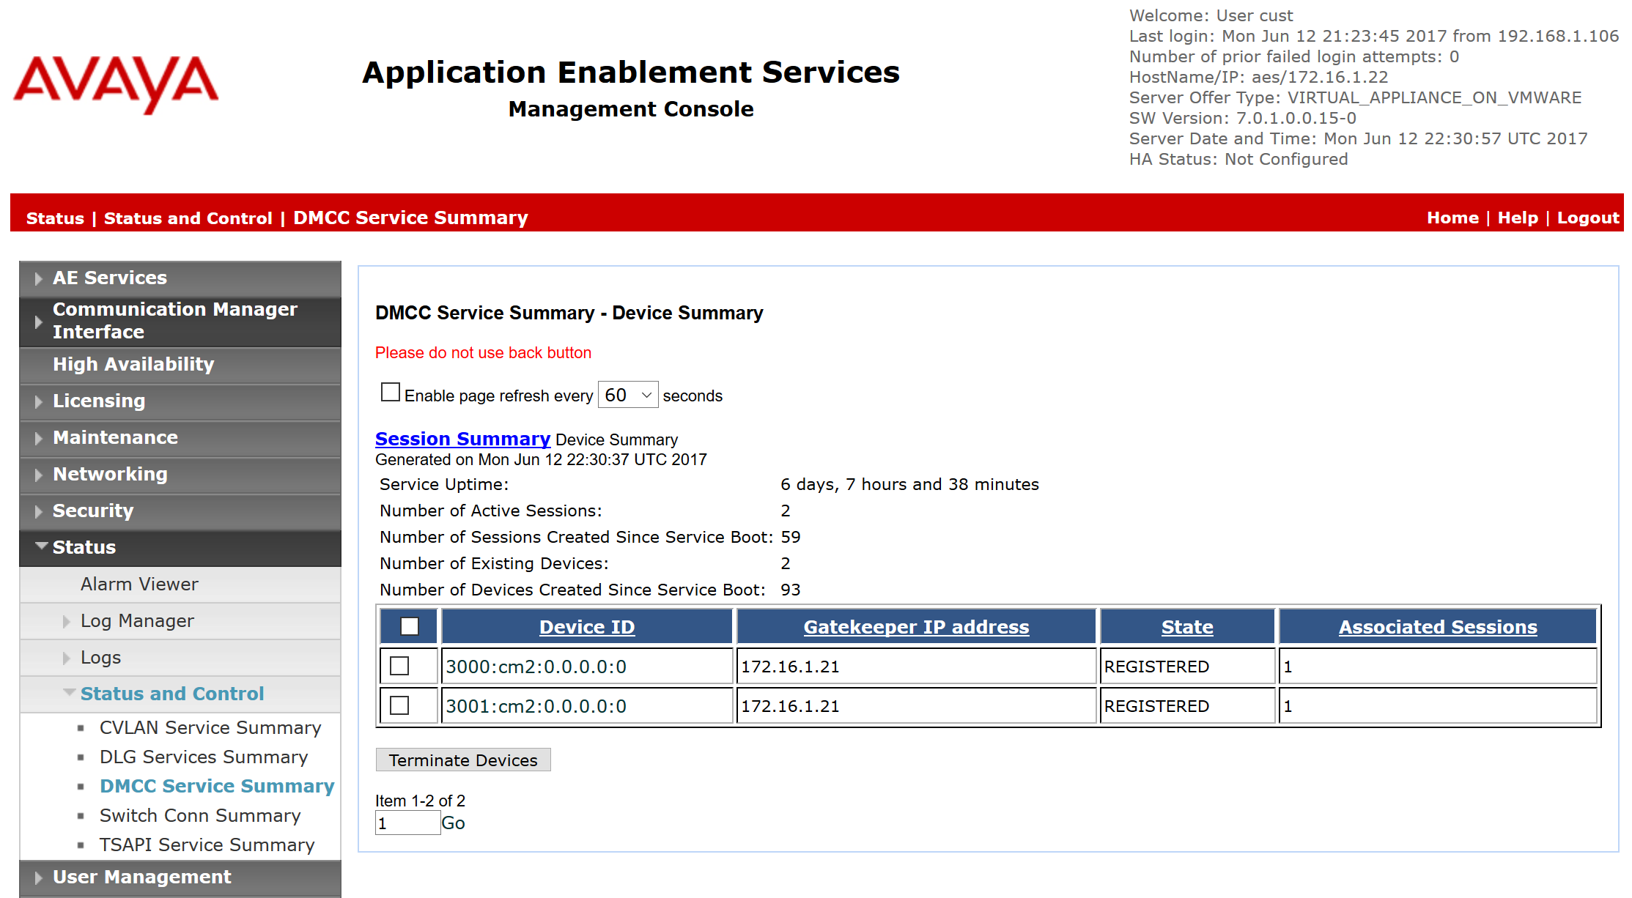Expand the Networking menu
The image size is (1632, 898).
(180, 475)
